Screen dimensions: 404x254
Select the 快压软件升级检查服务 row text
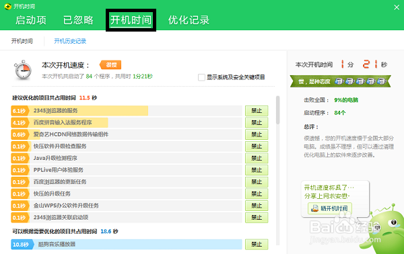60,146
